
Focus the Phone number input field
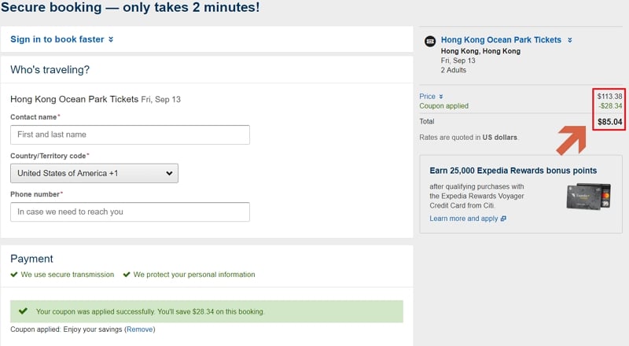pyautogui.click(x=130, y=212)
